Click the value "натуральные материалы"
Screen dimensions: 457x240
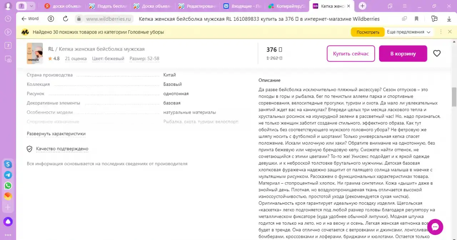190,113
